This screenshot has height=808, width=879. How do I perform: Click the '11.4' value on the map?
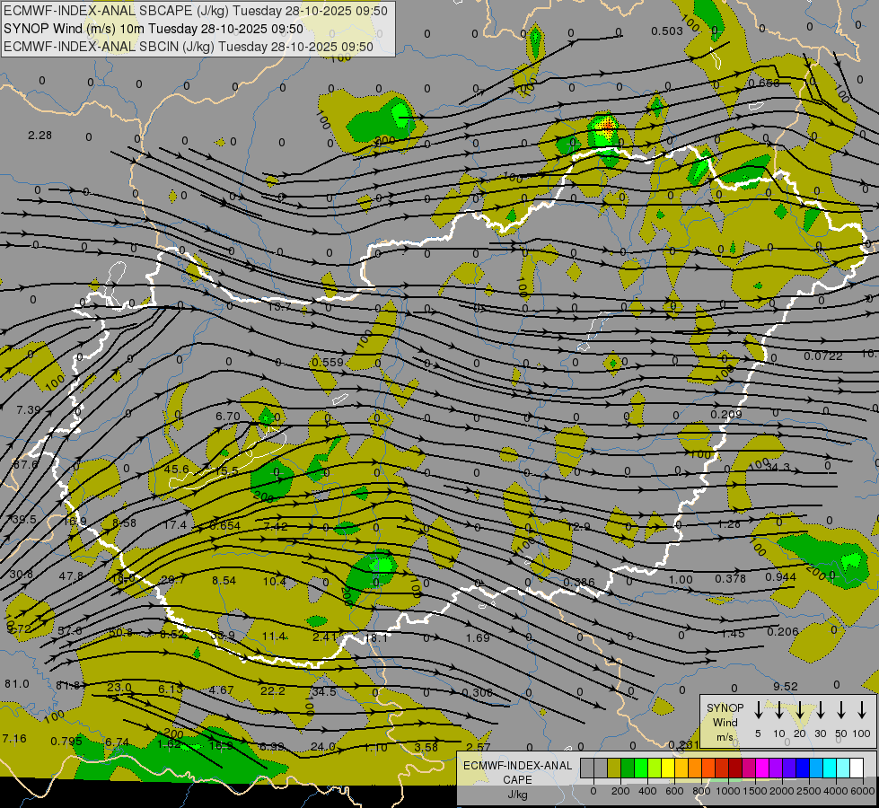(x=274, y=636)
